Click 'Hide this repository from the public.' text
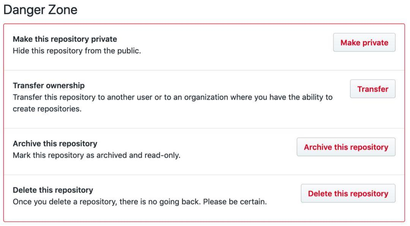This screenshot has height=226, width=410. point(77,51)
